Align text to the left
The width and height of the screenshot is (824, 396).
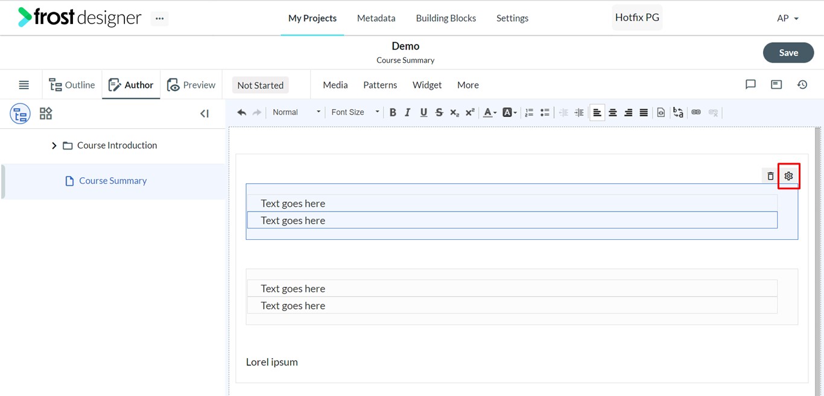(x=597, y=112)
